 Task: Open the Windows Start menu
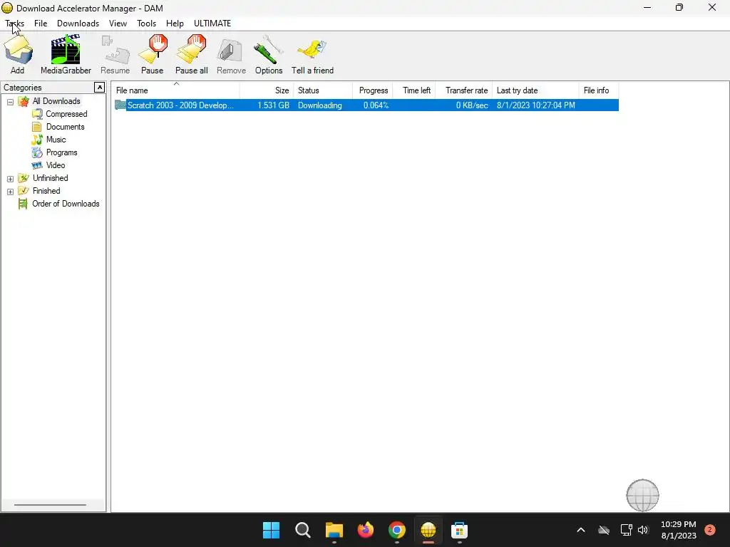[271, 530]
